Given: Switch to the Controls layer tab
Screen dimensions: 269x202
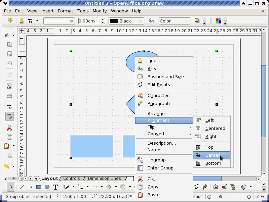Looking at the screenshot, I should click(x=72, y=179).
